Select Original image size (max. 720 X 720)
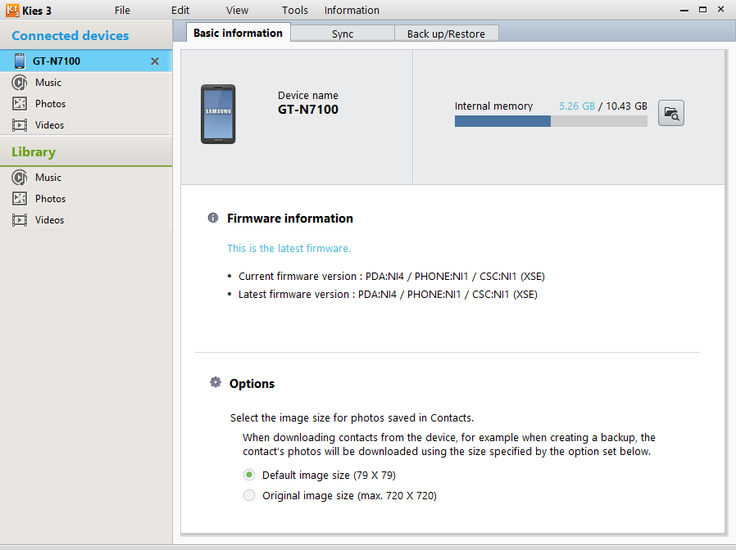The height and width of the screenshot is (550, 736). click(249, 495)
